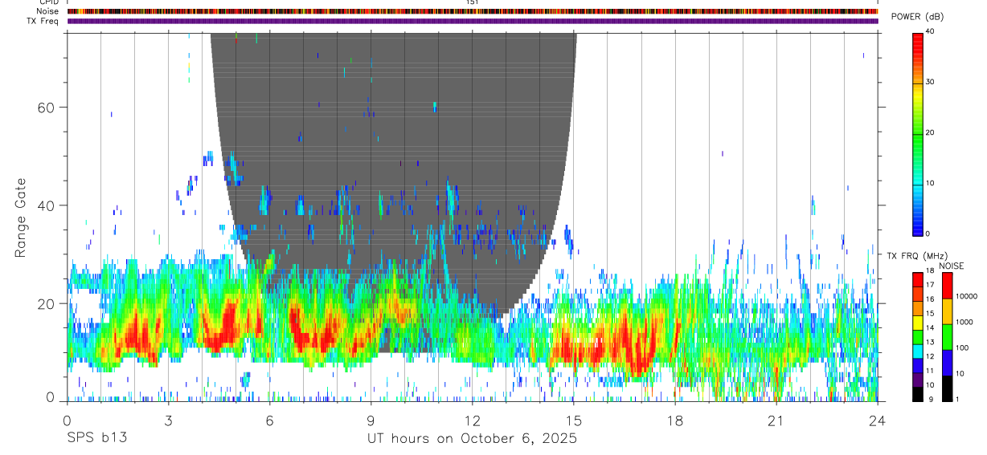987x455 pixels.
Task: Click hour tick '6' on the time axis
Action: pos(269,421)
